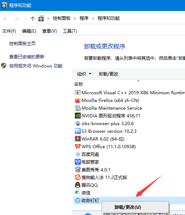The image size is (185, 215).
Task: Click the 微信 icon
Action: (77, 193)
